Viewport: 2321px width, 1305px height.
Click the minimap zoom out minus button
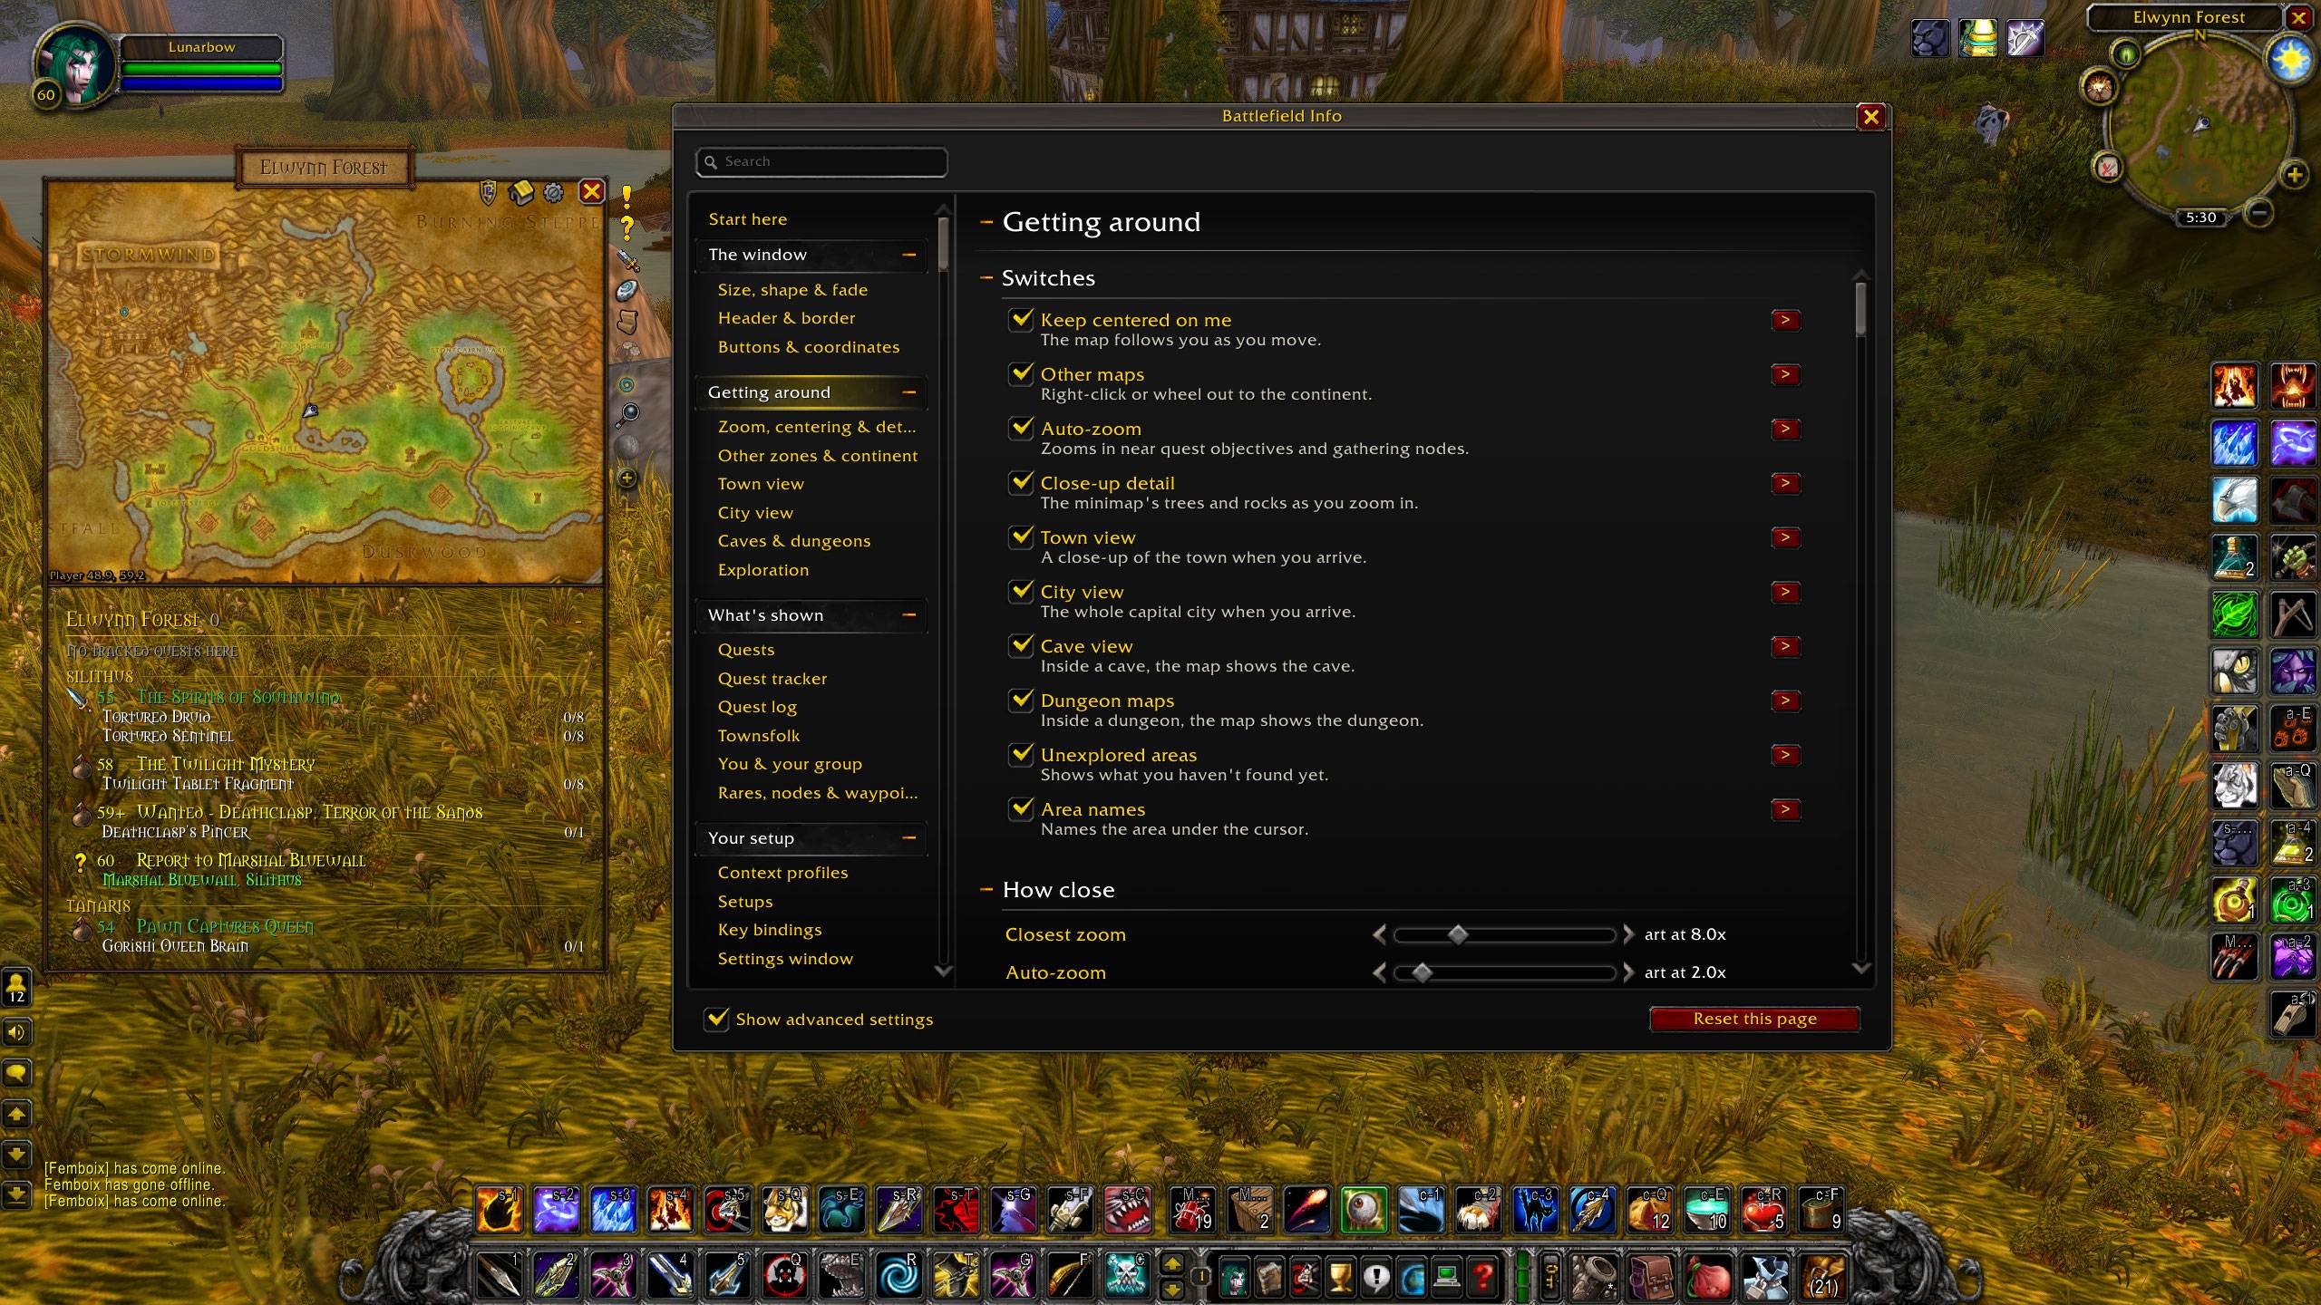[x=2260, y=213]
